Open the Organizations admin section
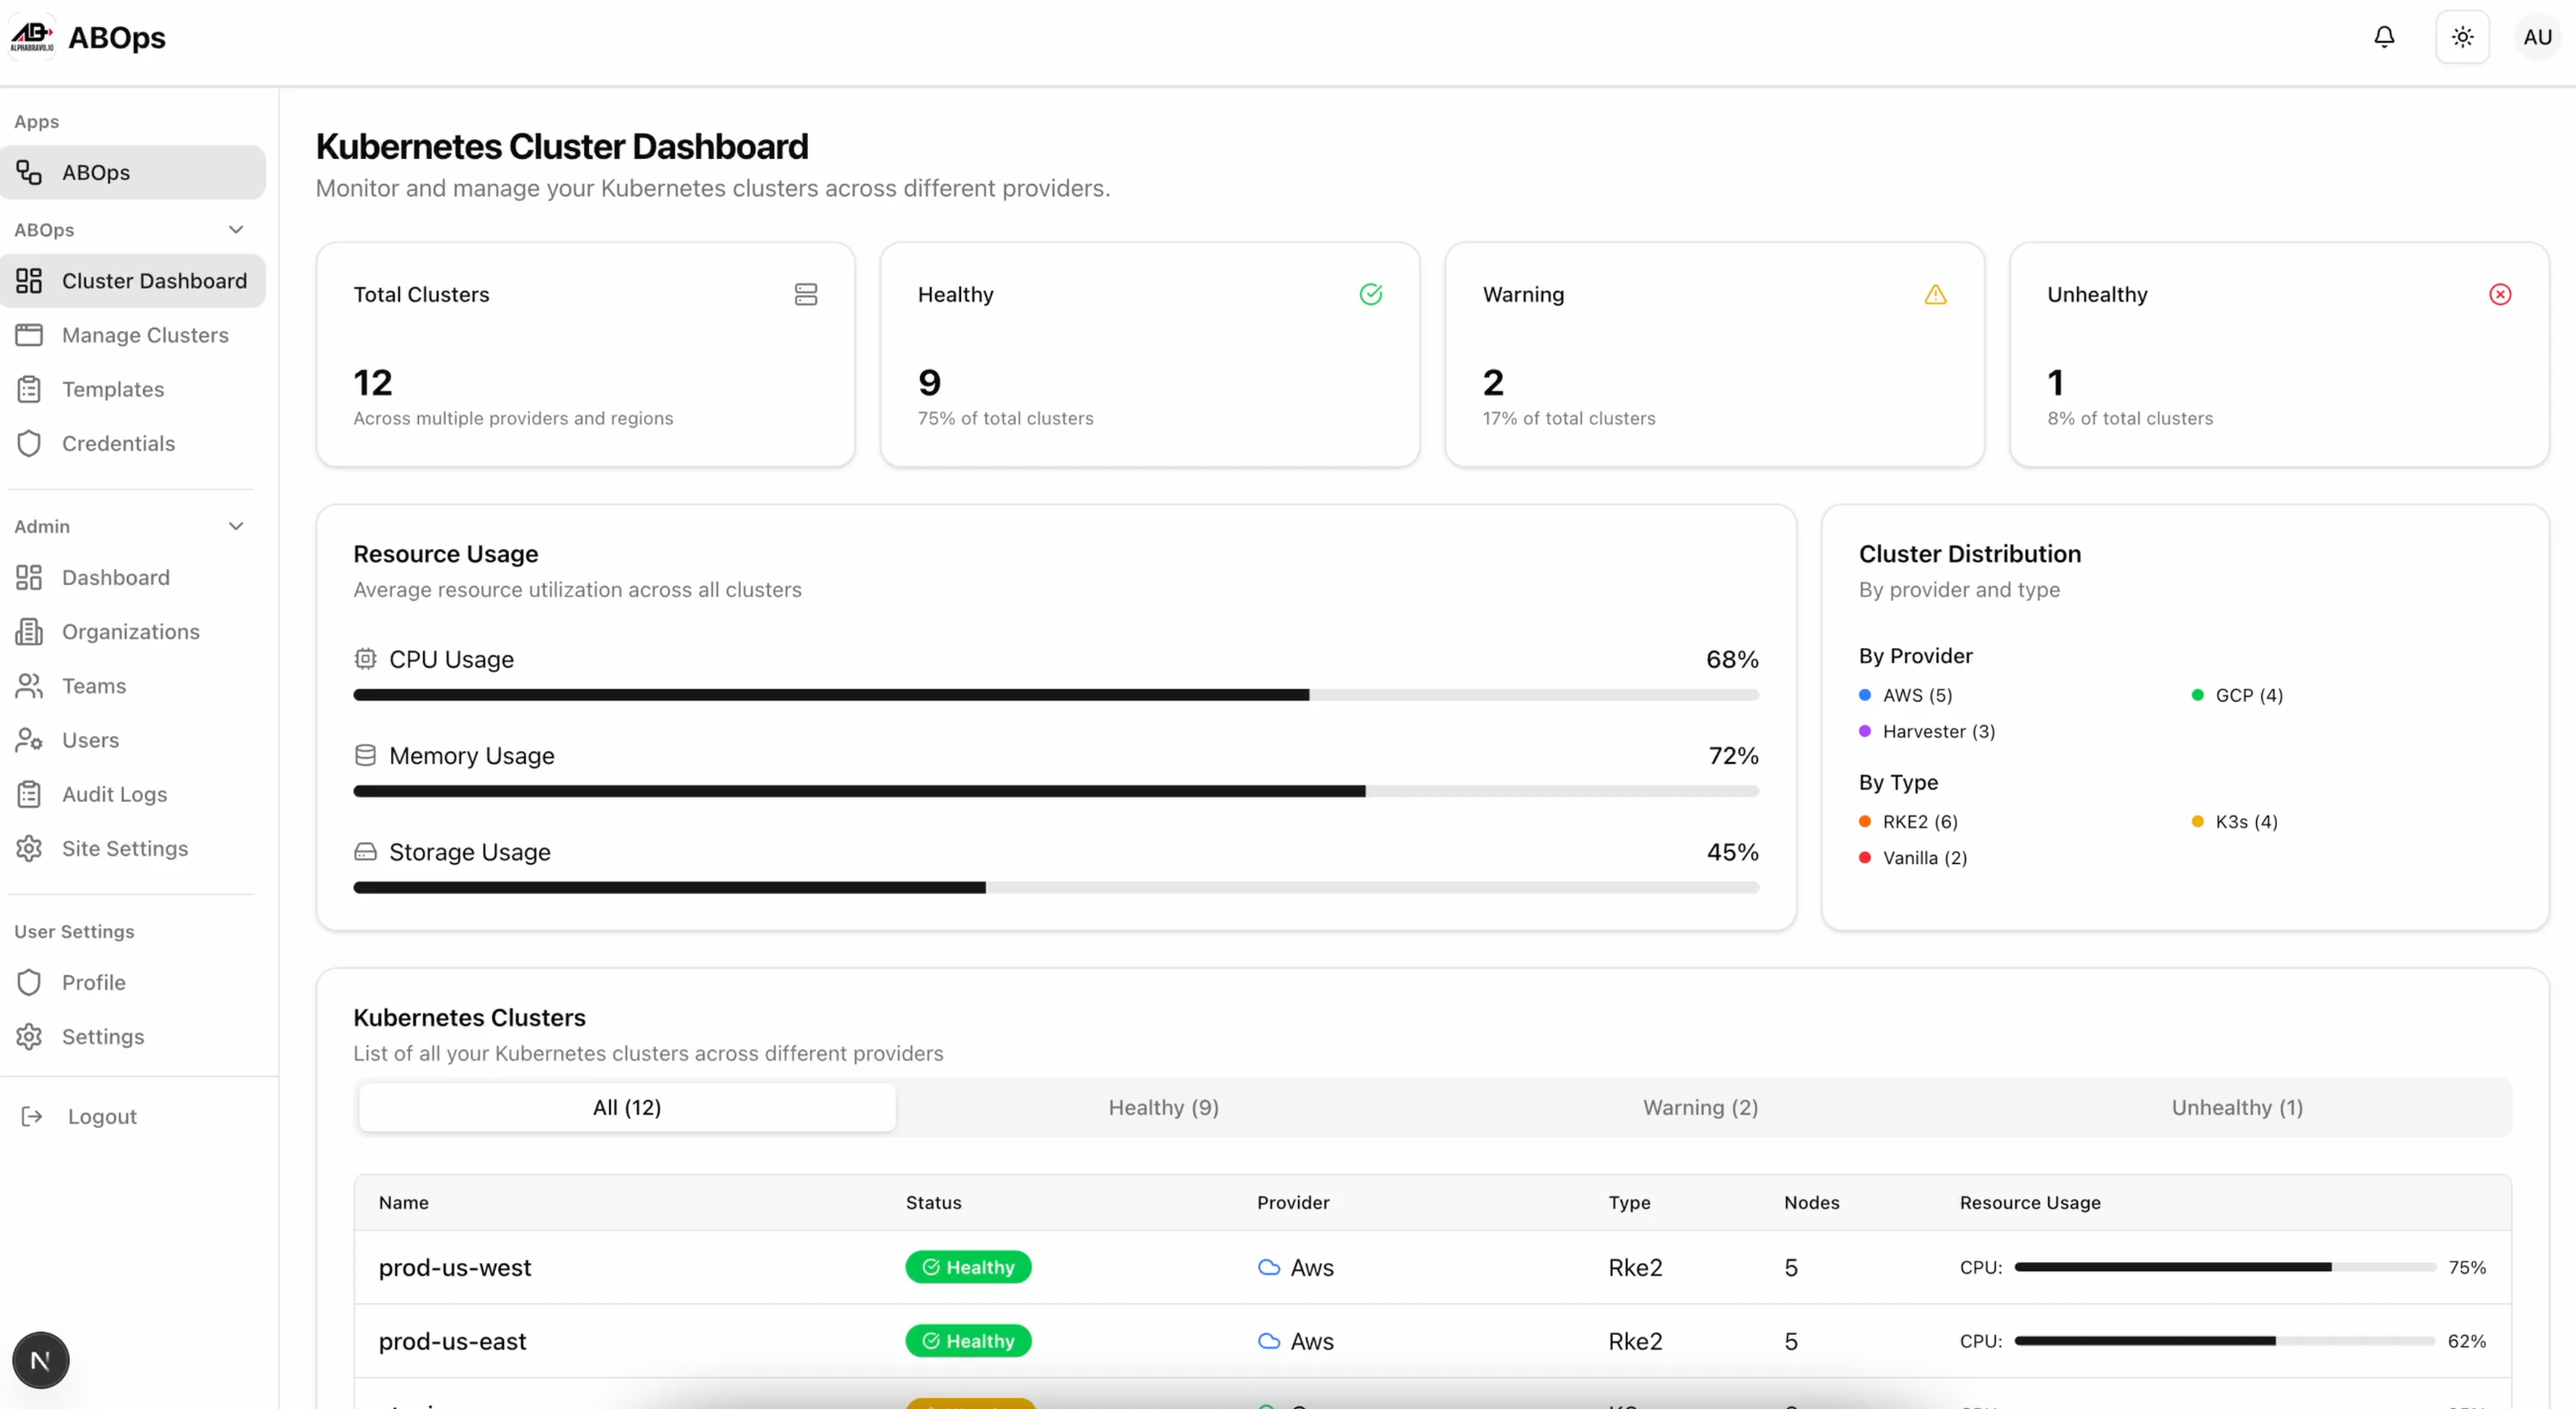 click(x=129, y=631)
